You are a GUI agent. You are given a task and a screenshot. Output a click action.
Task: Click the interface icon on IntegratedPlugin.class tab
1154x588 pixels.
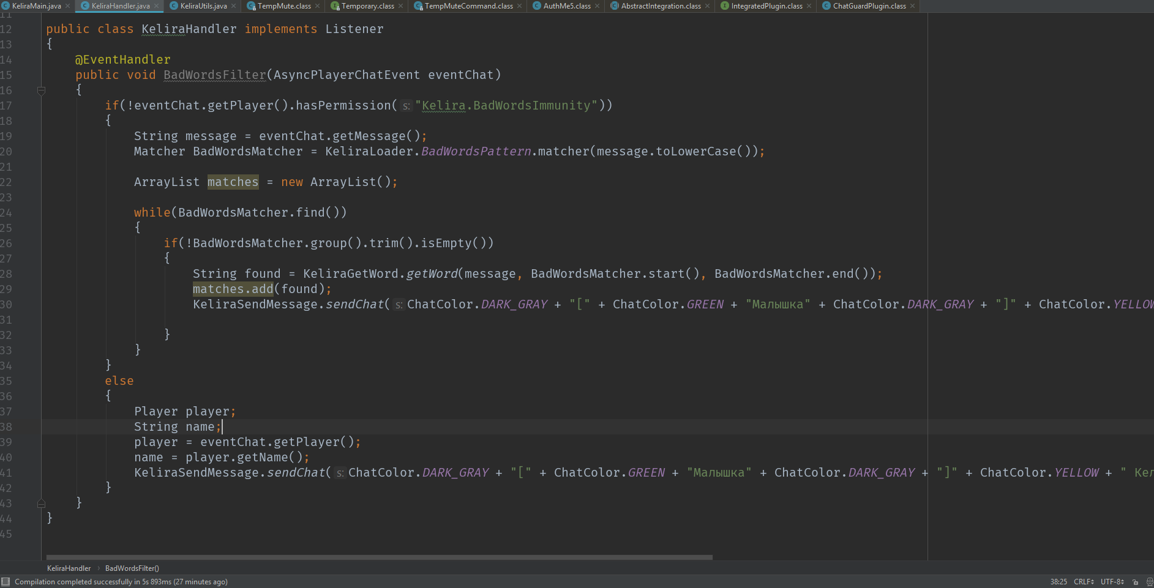click(725, 6)
